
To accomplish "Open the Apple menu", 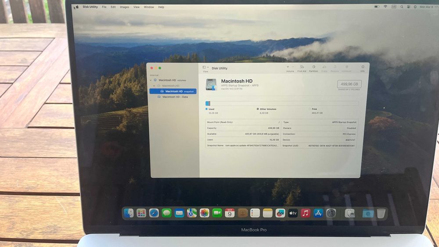I will (77, 7).
